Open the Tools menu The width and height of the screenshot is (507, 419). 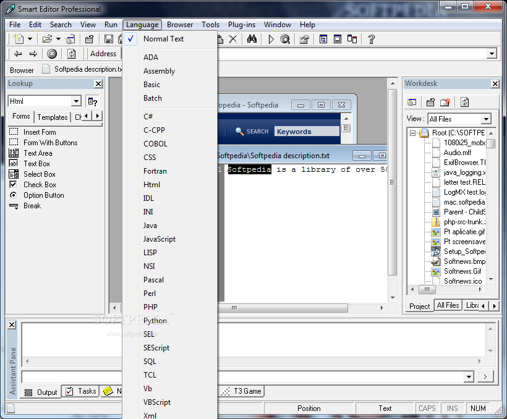tap(210, 25)
